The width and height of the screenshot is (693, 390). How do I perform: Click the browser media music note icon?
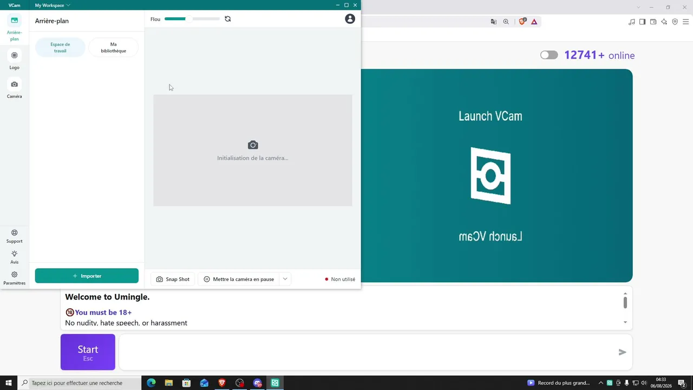[x=631, y=22]
